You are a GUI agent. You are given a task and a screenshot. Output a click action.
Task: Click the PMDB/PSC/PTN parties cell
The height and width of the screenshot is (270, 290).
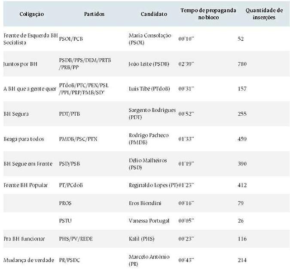[x=78, y=139]
